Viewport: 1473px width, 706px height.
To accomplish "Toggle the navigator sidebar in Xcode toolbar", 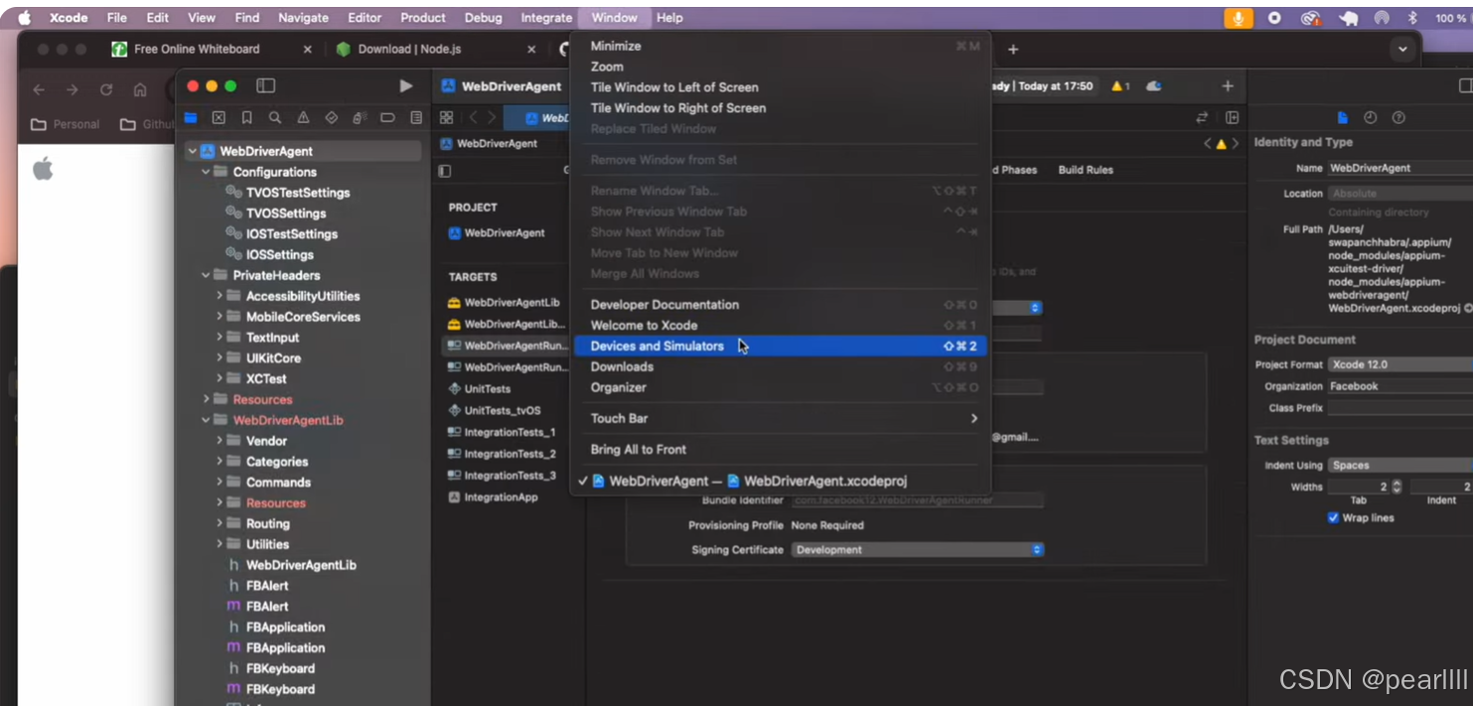I will tap(265, 86).
